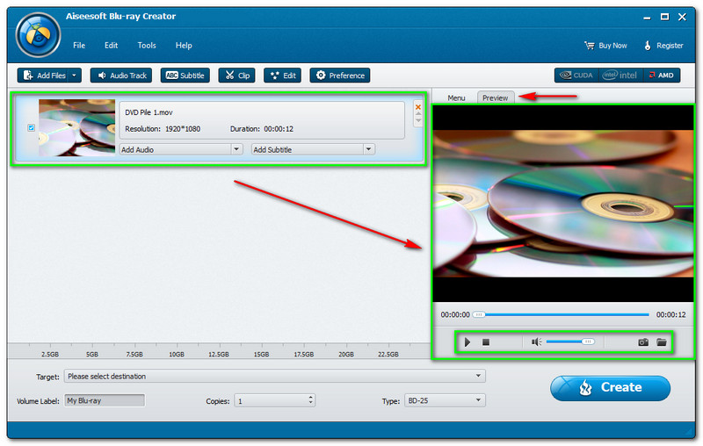
Task: Play the preview video
Action: [x=467, y=342]
